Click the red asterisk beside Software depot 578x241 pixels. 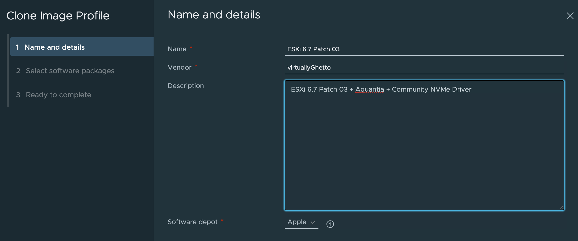pos(222,220)
